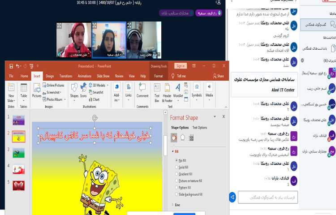336x215 pixels.
Task: Switch to the Home tab
Action: [24, 76]
